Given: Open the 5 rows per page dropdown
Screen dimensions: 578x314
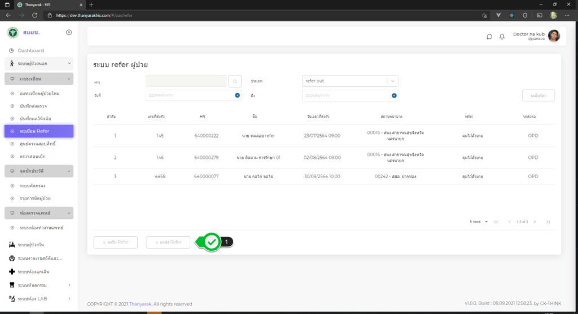Looking at the screenshot, I should pyautogui.click(x=478, y=222).
